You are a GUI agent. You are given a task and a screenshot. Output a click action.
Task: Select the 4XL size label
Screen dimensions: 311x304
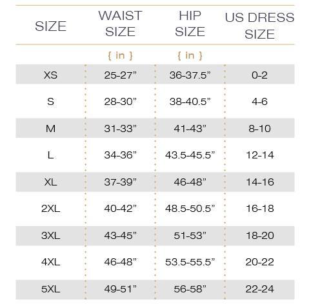(x=50, y=261)
